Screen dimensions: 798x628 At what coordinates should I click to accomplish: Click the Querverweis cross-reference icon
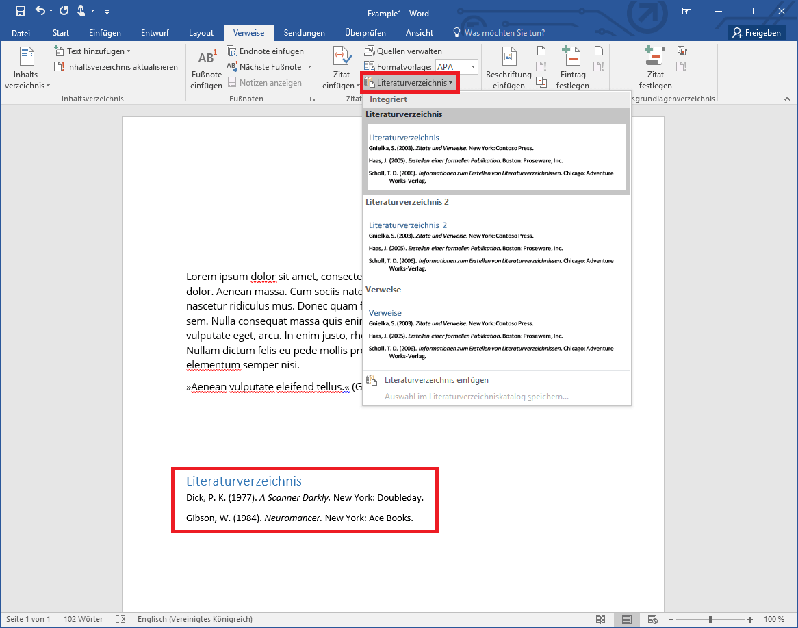tap(541, 82)
